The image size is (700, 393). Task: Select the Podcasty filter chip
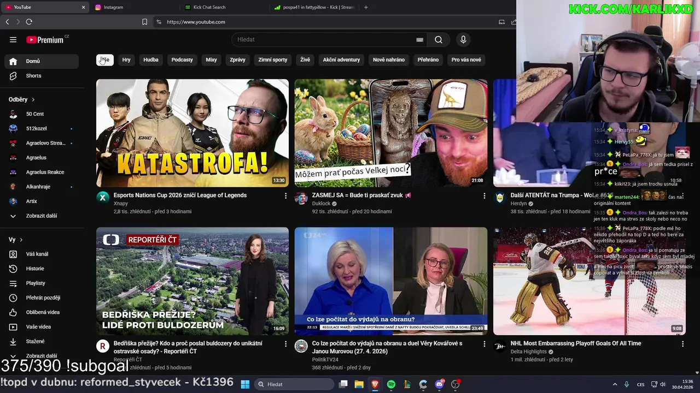tap(182, 60)
